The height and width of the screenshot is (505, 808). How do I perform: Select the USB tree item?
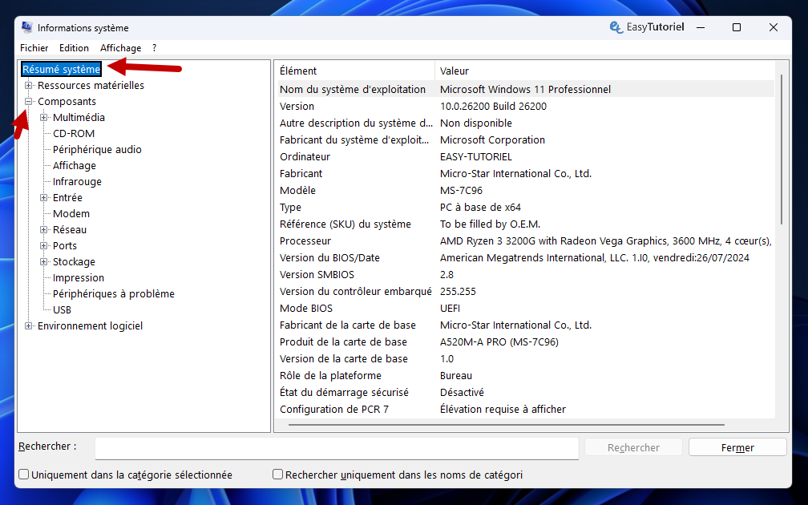[62, 309]
